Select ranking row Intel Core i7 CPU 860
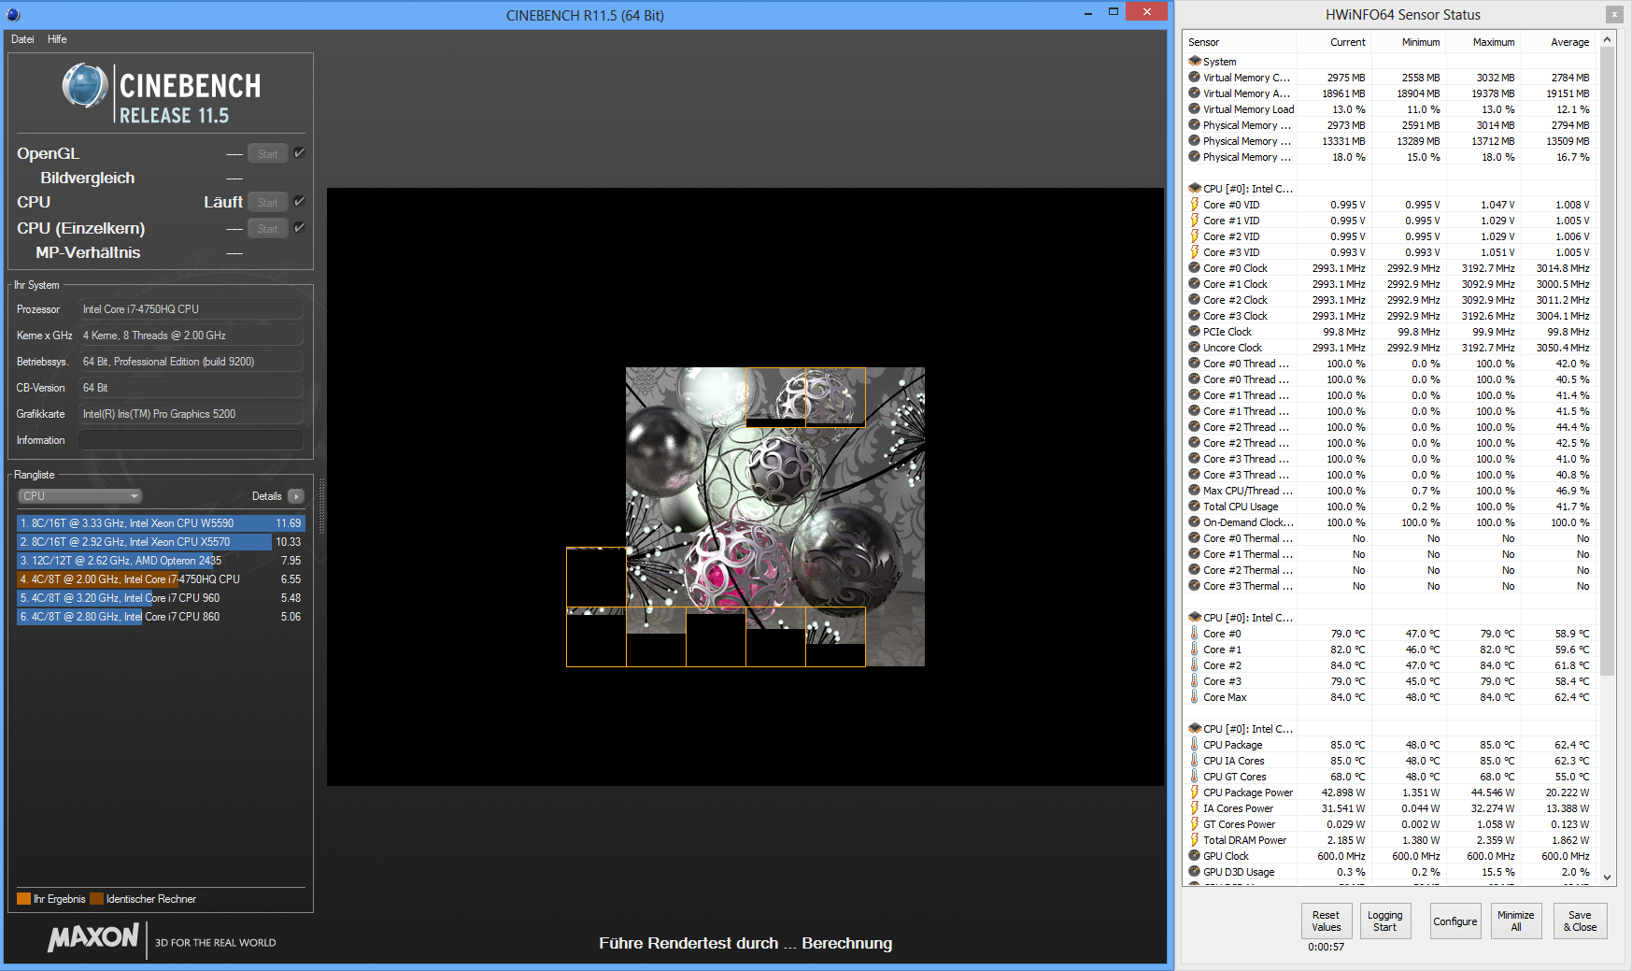The height and width of the screenshot is (971, 1632). (161, 617)
